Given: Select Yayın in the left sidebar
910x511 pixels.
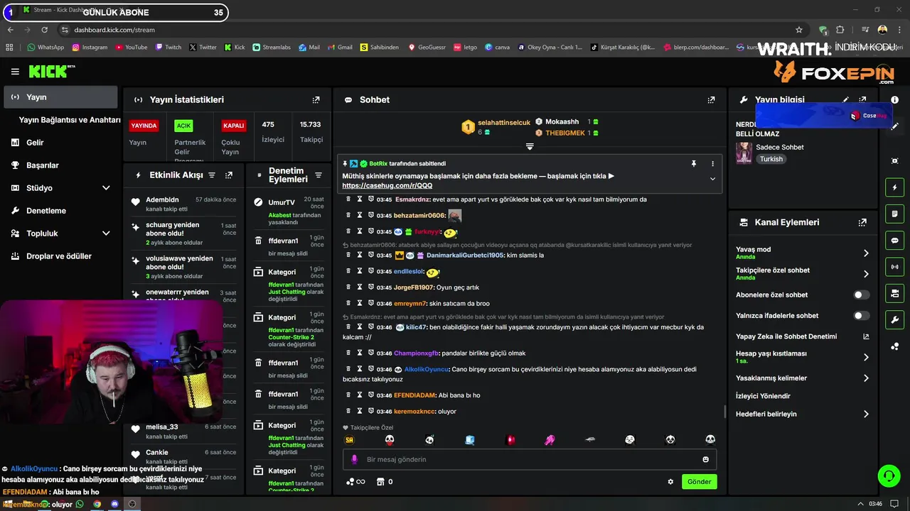Looking at the screenshot, I should (60, 97).
